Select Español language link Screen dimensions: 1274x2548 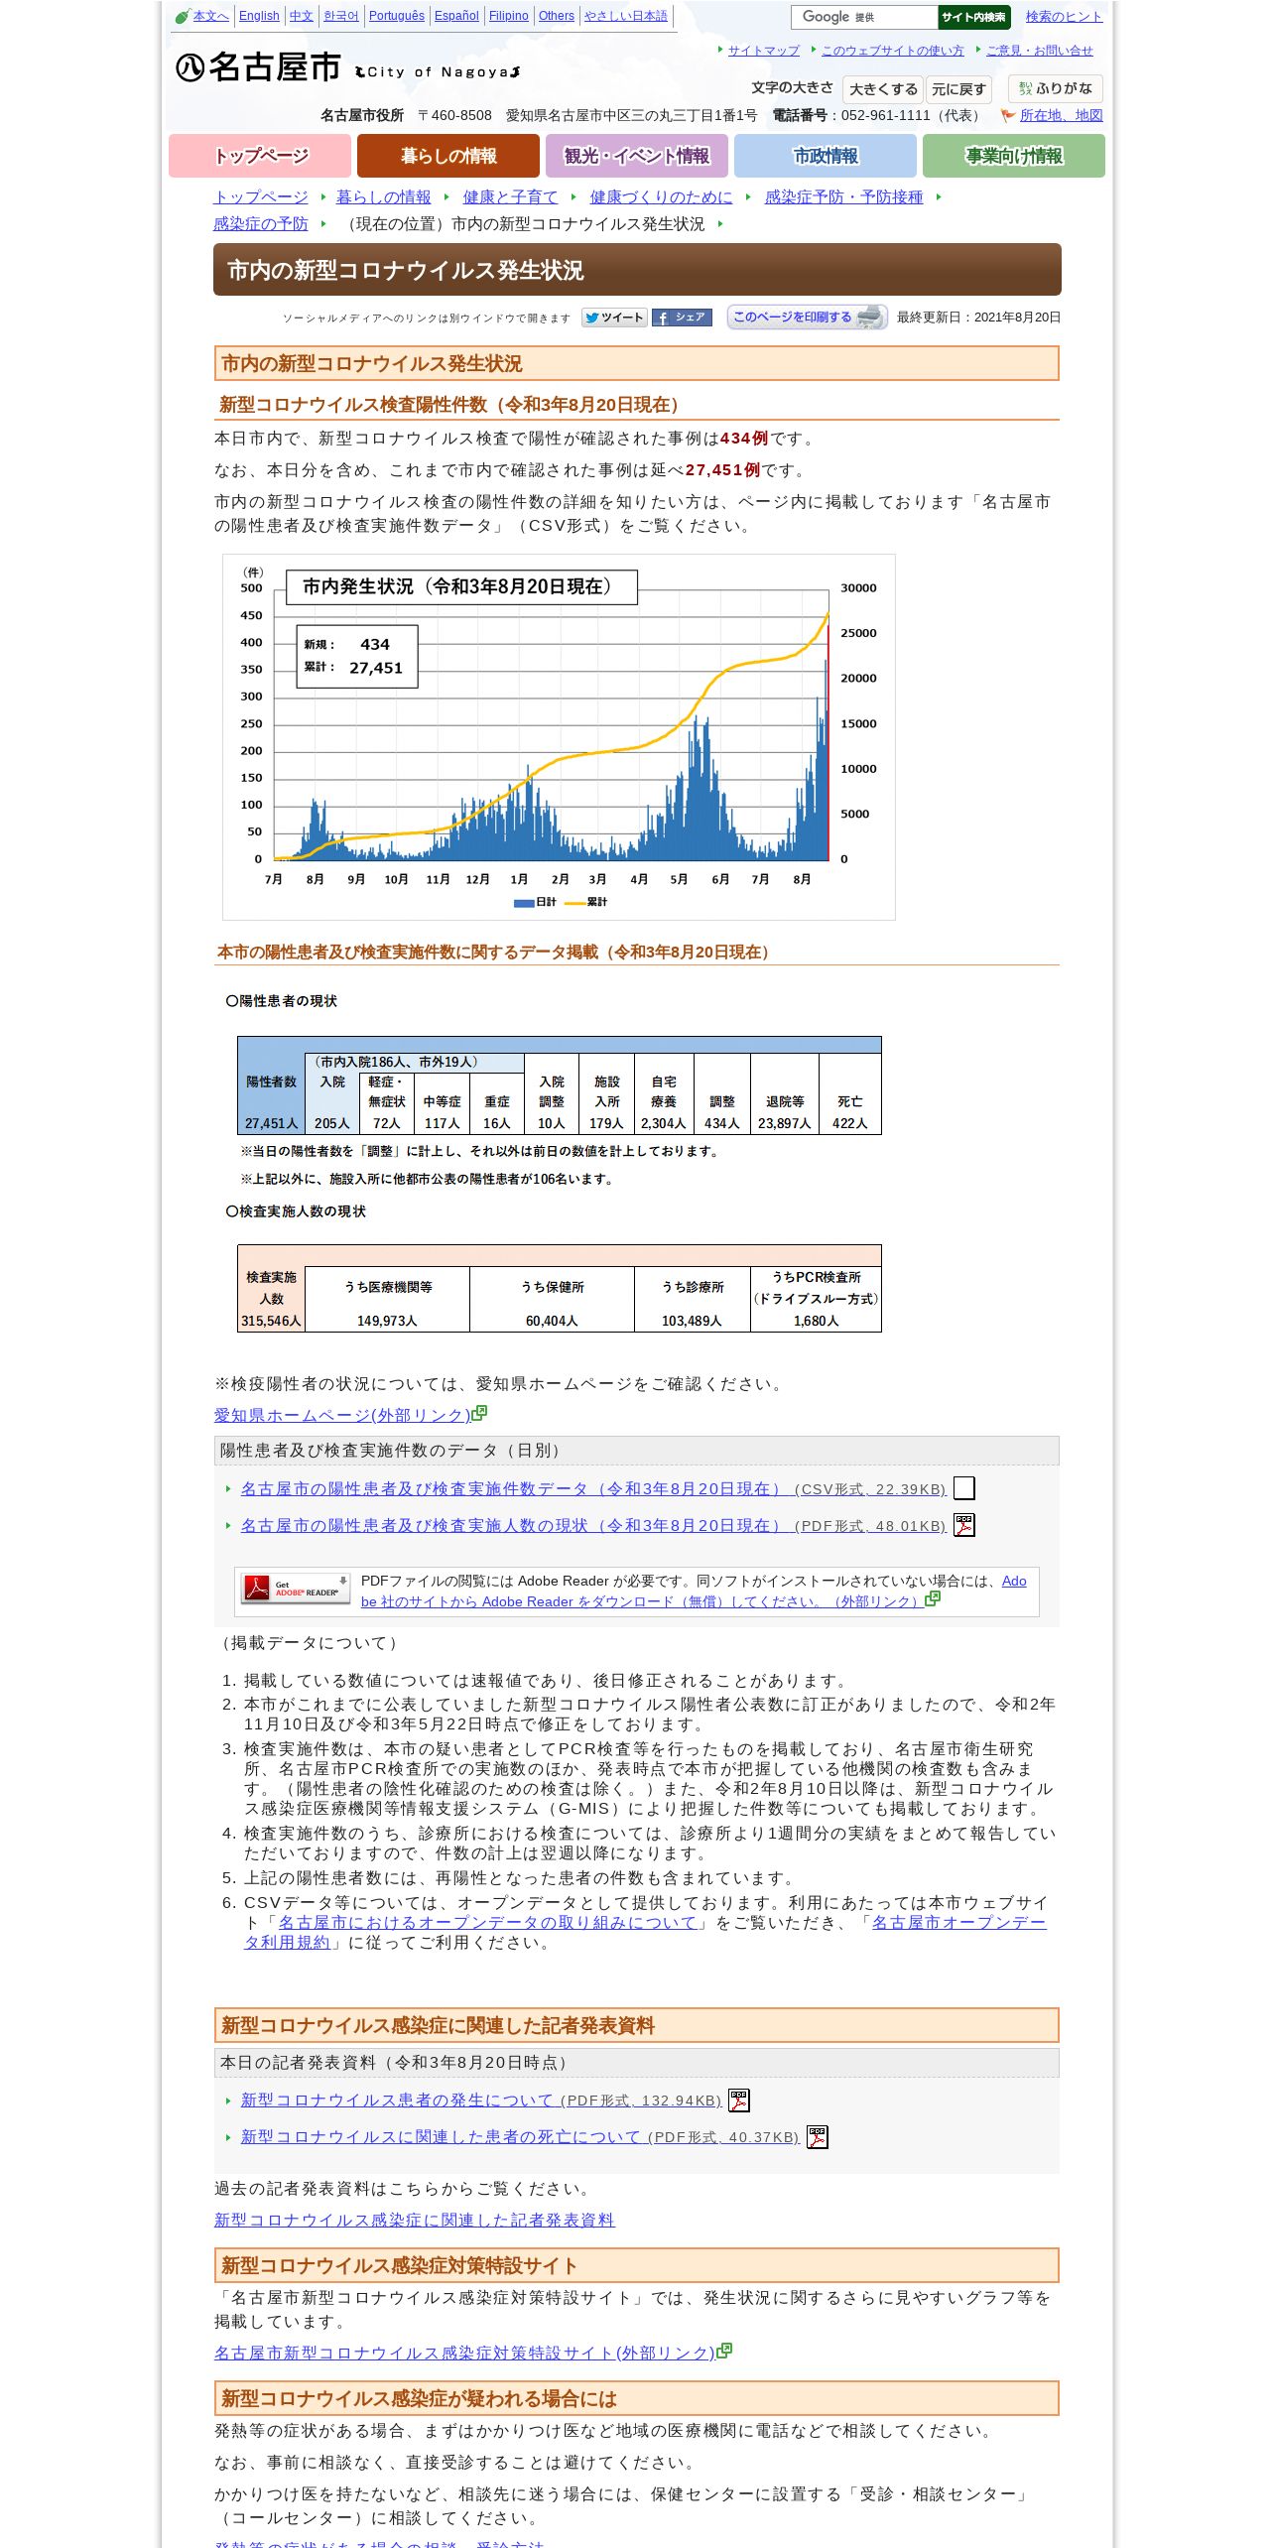pyautogui.click(x=456, y=16)
